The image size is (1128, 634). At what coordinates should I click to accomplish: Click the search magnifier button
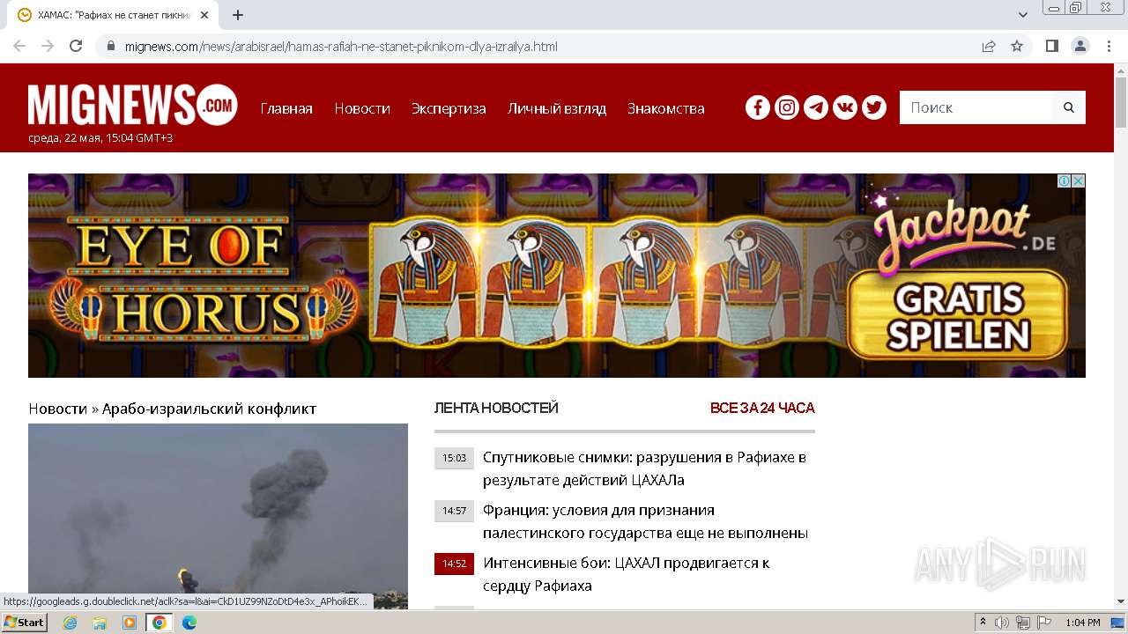(x=1069, y=107)
